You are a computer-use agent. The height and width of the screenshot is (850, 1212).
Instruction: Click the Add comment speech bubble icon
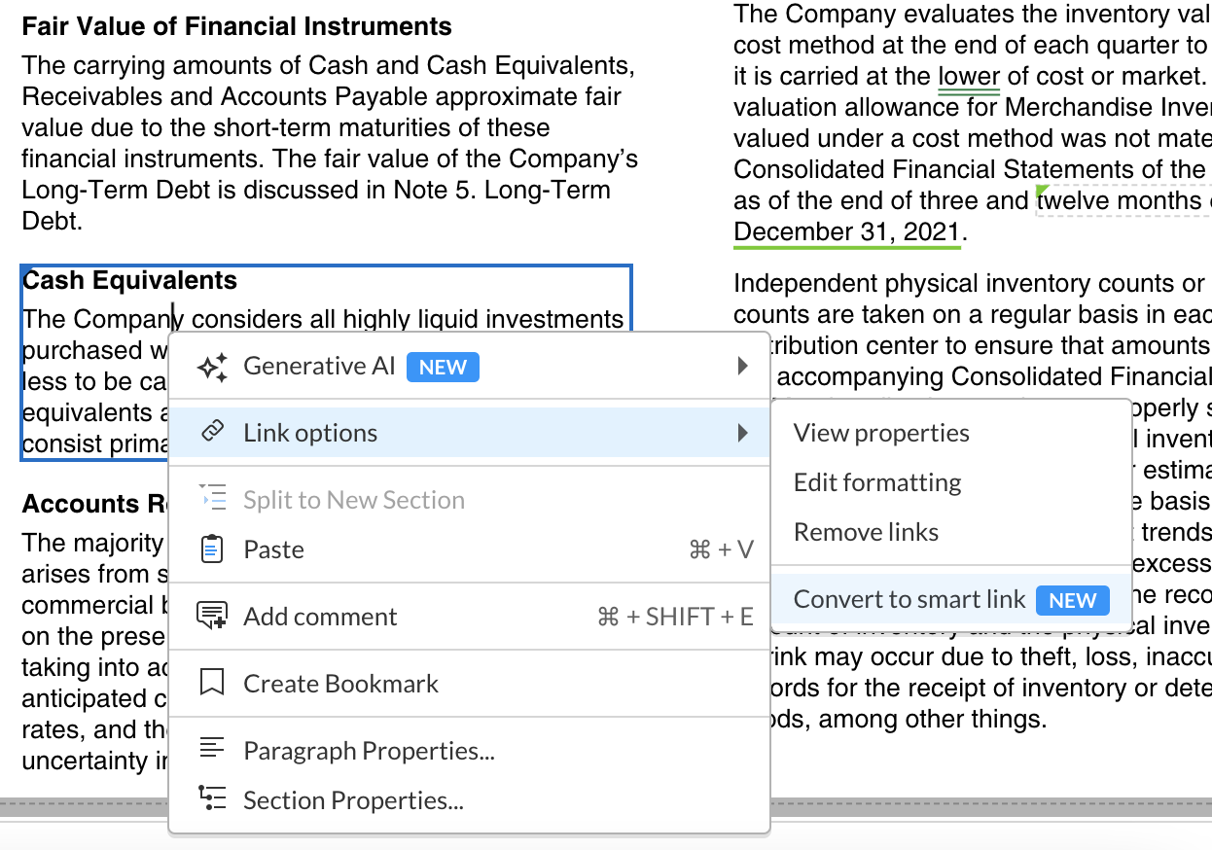212,617
